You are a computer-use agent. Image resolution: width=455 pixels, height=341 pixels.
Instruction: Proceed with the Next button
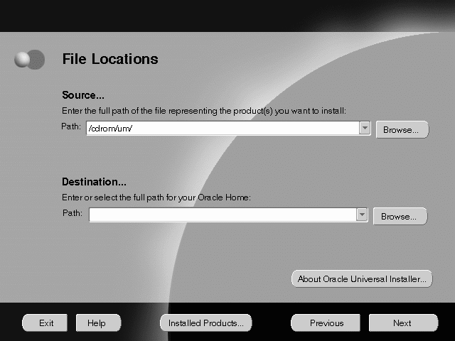[403, 323]
